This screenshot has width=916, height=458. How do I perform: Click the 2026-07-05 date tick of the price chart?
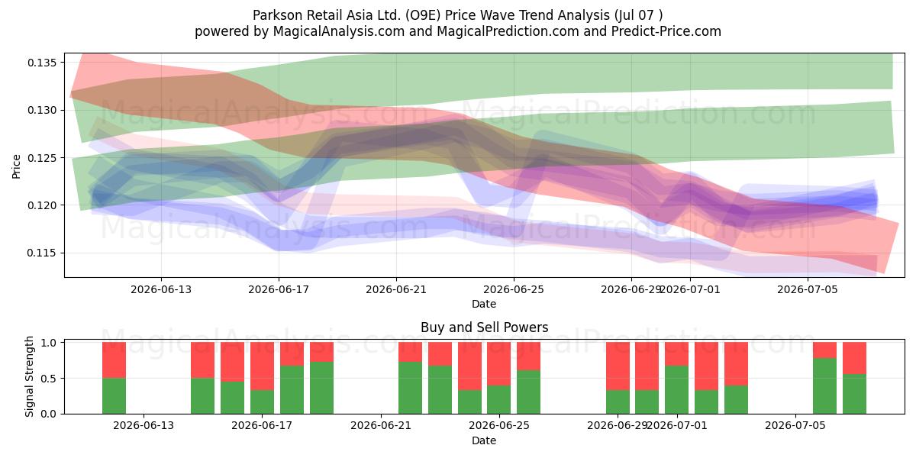[808, 290]
